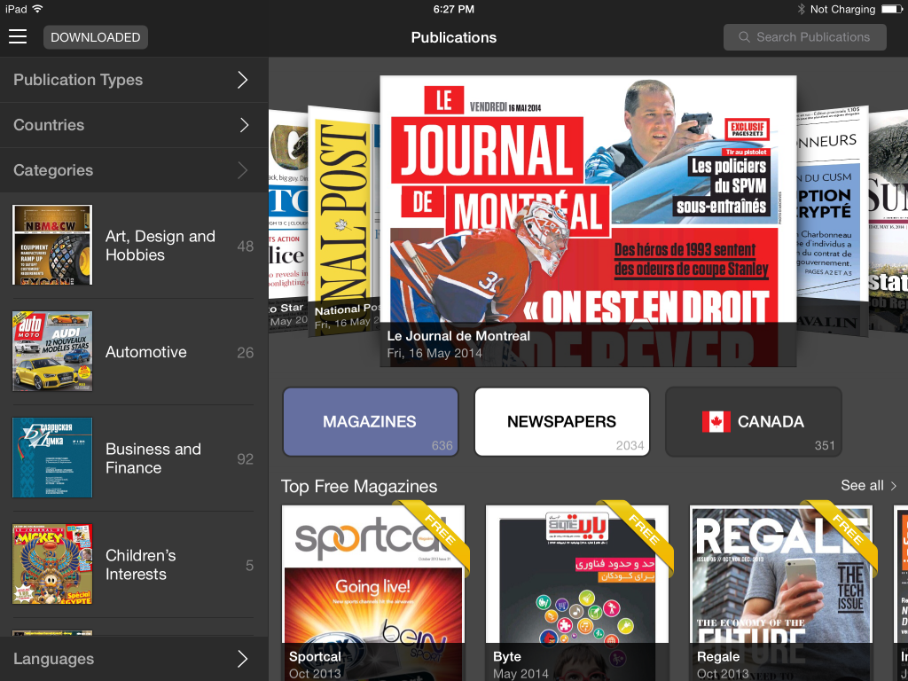Image resolution: width=908 pixels, height=681 pixels.
Task: Open the Countries filter
Action: [x=134, y=125]
